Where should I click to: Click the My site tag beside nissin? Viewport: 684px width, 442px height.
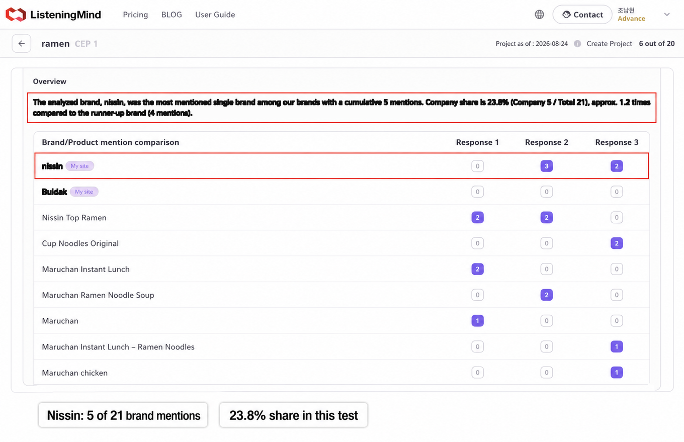pyautogui.click(x=79, y=166)
